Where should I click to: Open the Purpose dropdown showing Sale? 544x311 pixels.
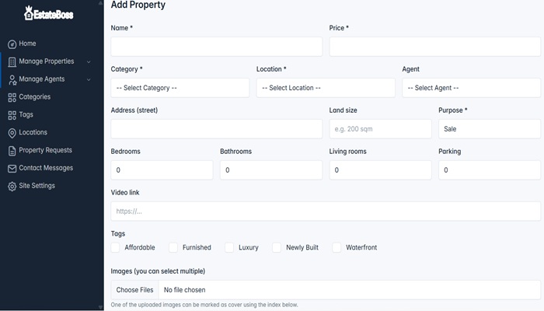coord(490,129)
